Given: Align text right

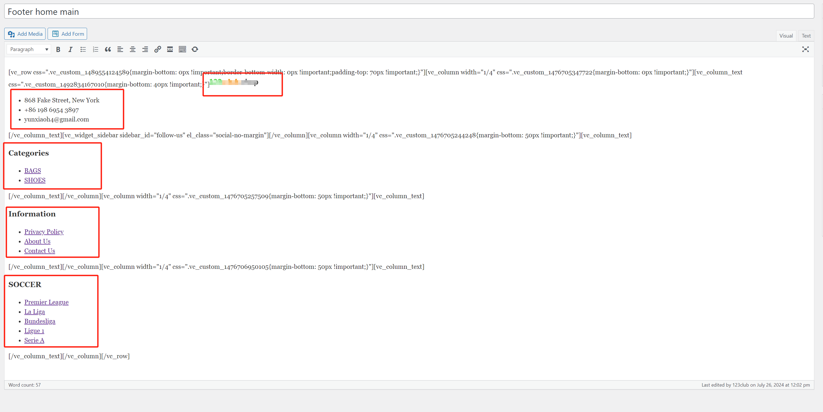Looking at the screenshot, I should (145, 49).
